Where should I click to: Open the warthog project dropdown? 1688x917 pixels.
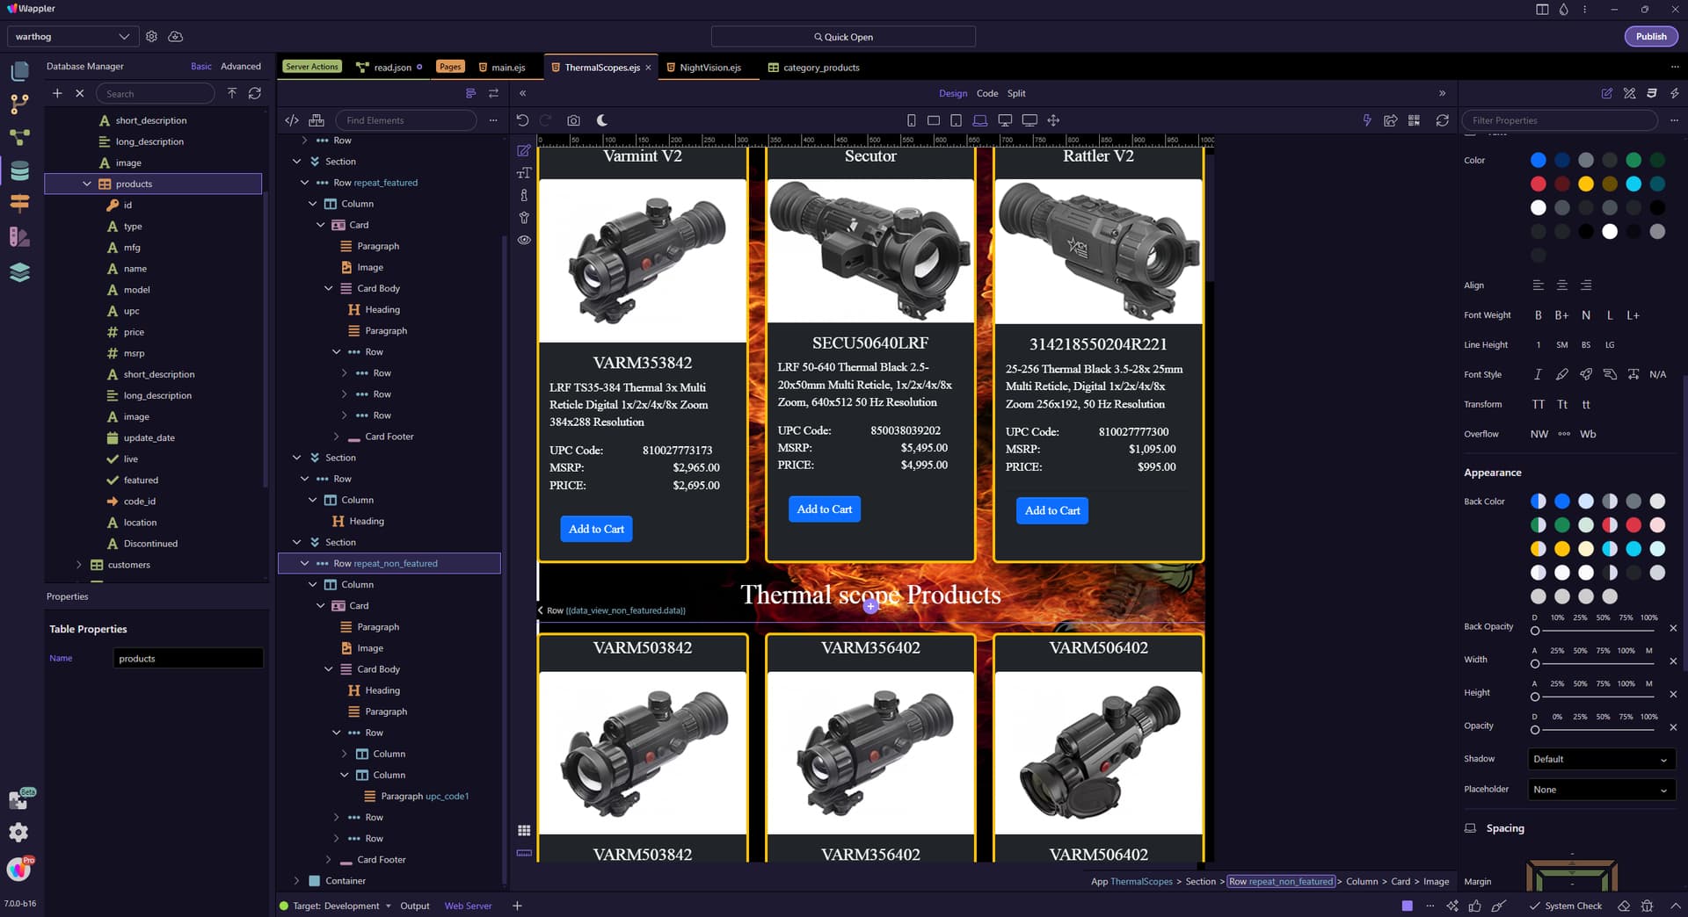click(73, 36)
